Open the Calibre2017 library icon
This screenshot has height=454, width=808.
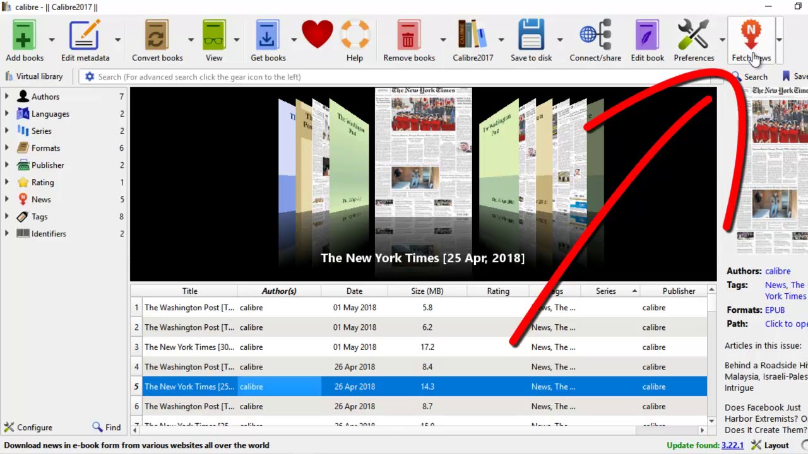coord(472,35)
